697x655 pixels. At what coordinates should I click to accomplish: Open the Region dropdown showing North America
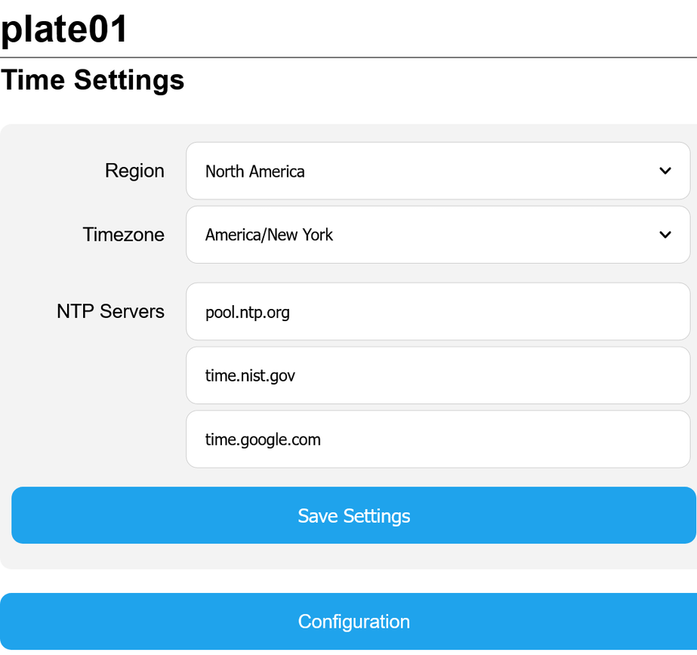point(437,171)
